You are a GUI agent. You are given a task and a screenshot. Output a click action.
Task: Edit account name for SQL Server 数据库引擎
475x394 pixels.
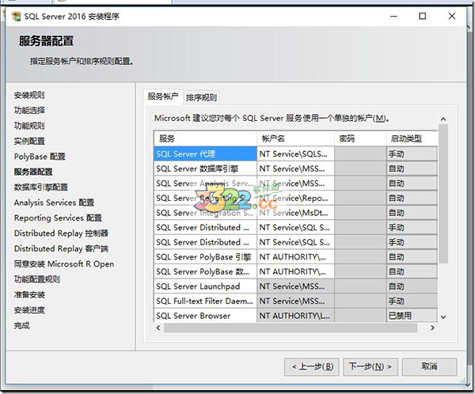pos(295,169)
